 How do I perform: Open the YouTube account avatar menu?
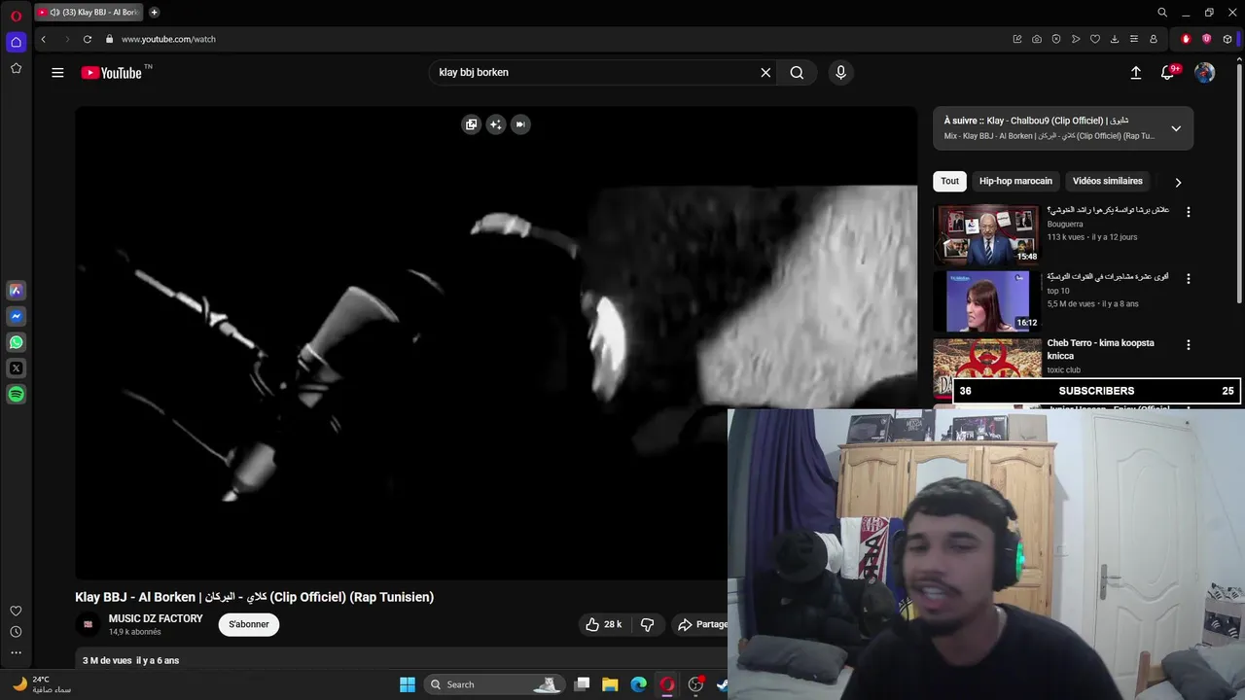[x=1204, y=73]
